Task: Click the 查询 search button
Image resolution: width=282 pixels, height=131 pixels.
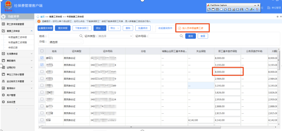Action: 190,36
